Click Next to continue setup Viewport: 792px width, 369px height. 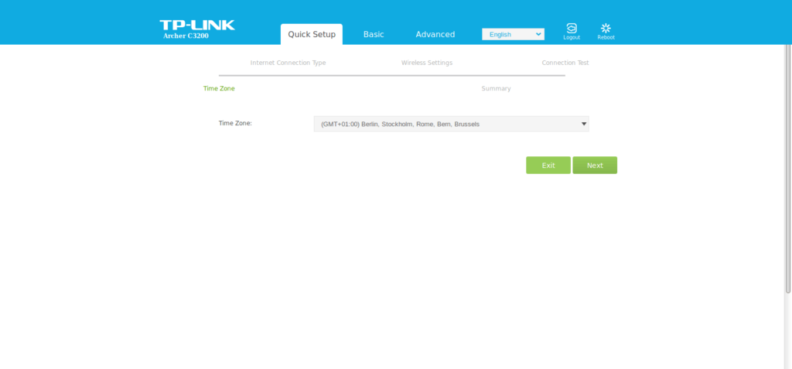coord(595,166)
